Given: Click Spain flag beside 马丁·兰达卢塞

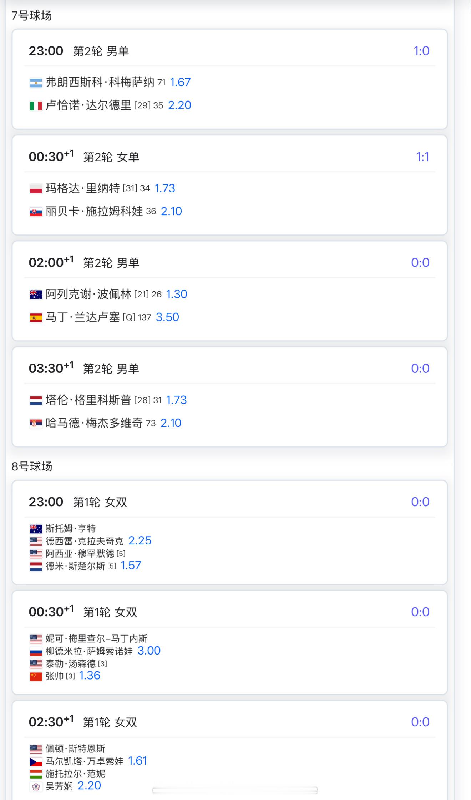Looking at the screenshot, I should coord(36,318).
